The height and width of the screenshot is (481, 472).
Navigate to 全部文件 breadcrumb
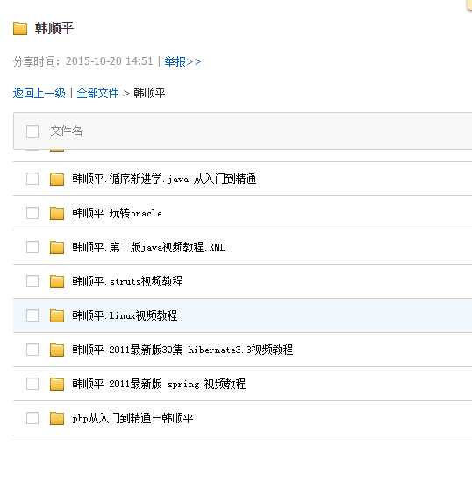97,93
